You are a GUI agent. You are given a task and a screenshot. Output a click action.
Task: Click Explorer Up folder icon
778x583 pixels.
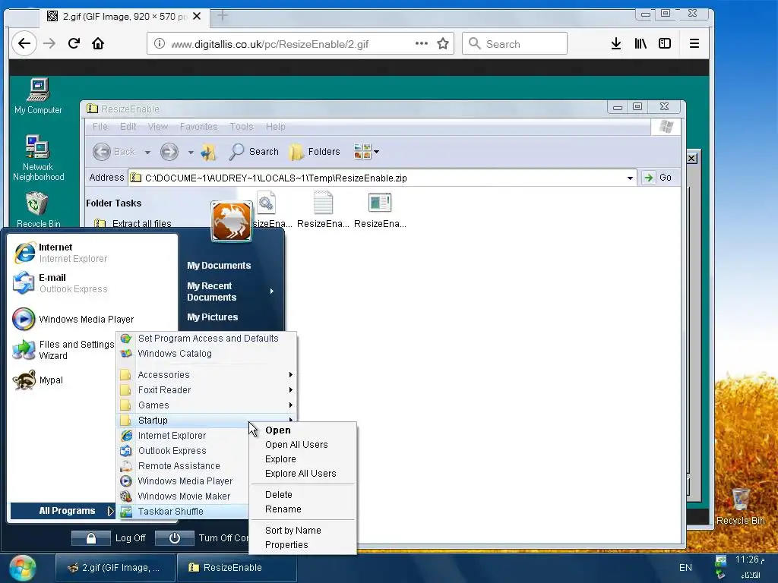(x=208, y=152)
